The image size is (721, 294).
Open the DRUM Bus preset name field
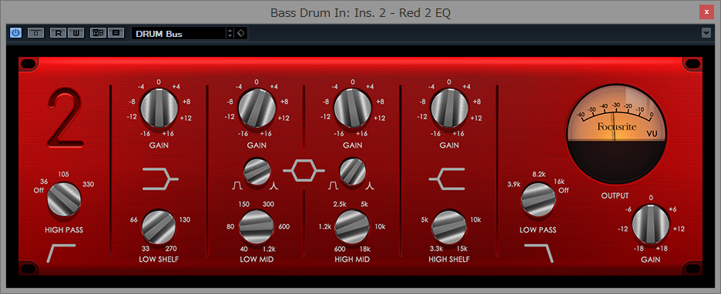pyautogui.click(x=179, y=34)
